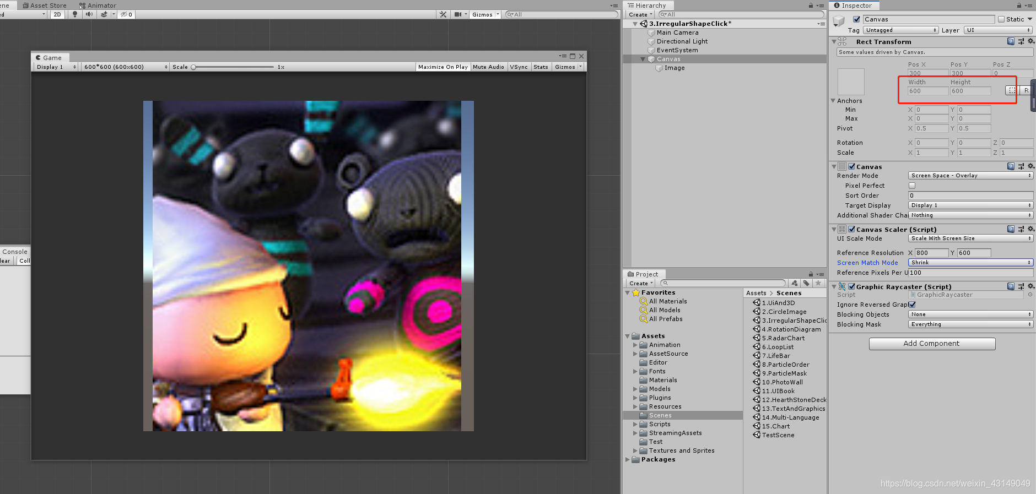This screenshot has height=494, width=1036.
Task: Click Stats button in Game view
Action: click(x=541, y=67)
